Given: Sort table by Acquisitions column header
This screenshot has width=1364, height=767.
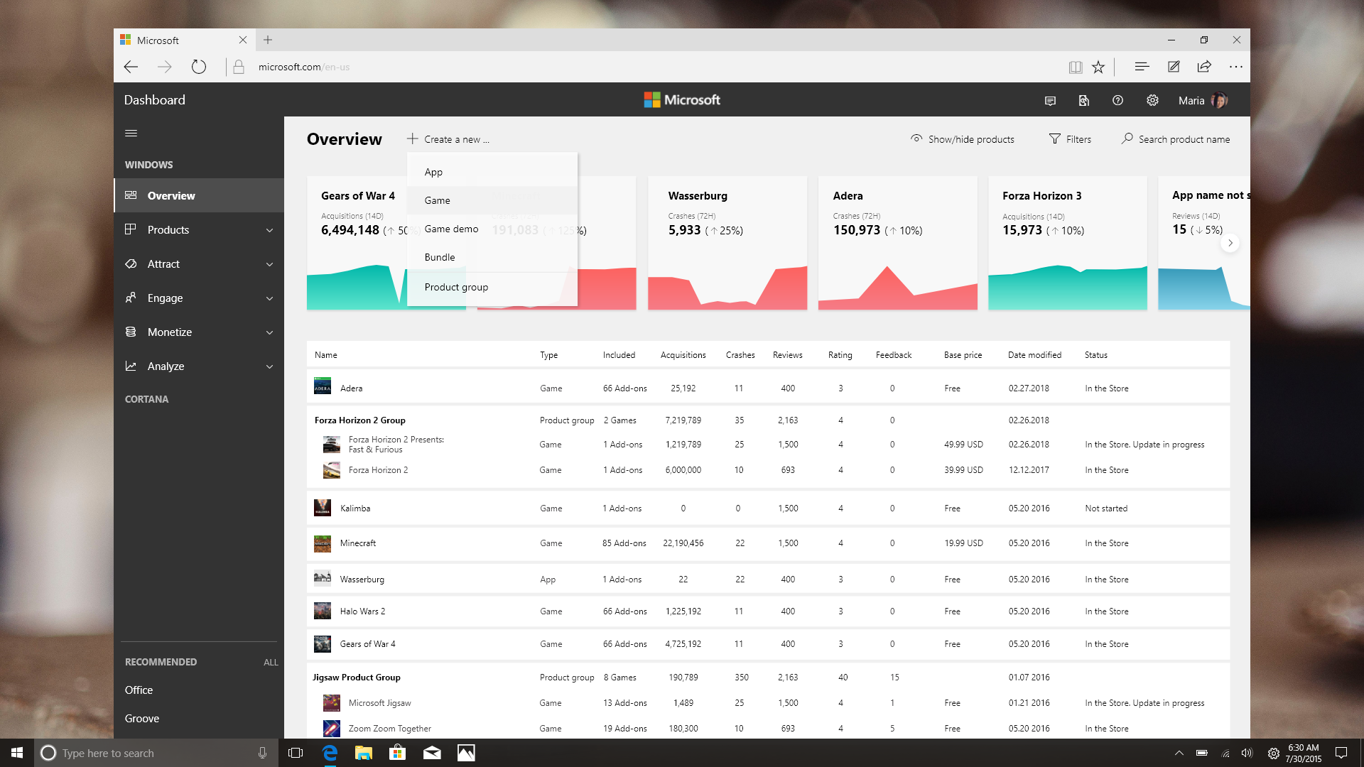Looking at the screenshot, I should 683,355.
